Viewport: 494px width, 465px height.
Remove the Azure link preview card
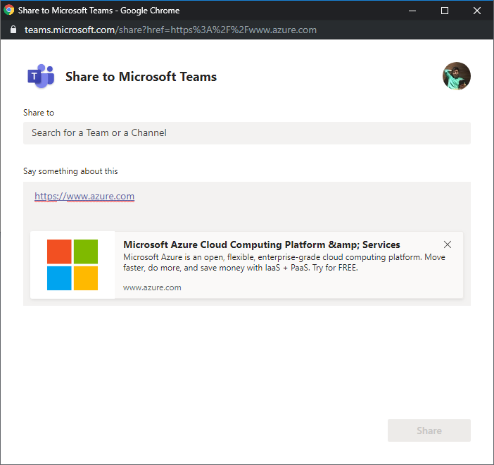click(448, 244)
